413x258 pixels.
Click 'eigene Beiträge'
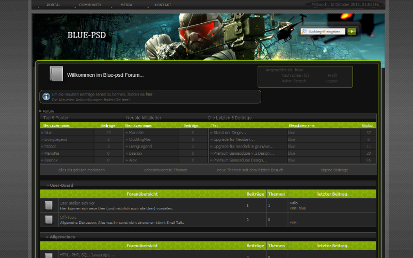pyautogui.click(x=334, y=170)
